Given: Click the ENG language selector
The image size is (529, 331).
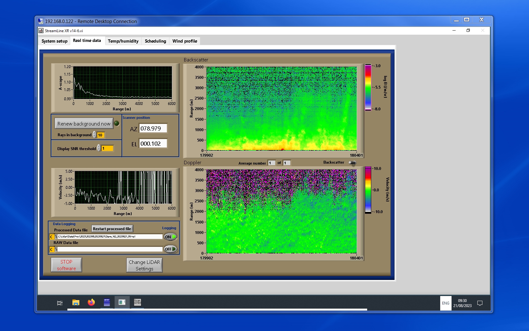Looking at the screenshot, I should 446,303.
